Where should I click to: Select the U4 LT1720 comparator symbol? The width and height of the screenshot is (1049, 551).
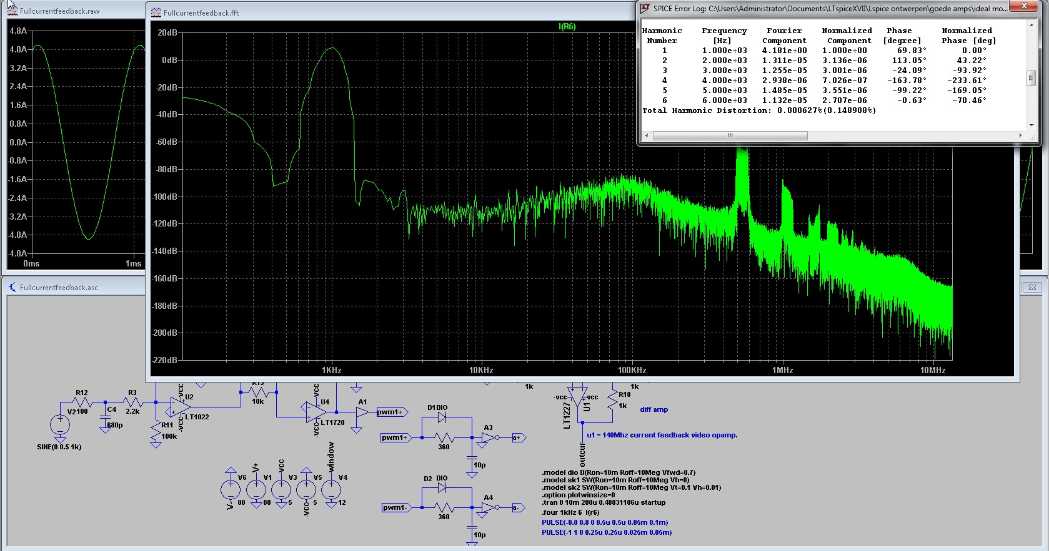(316, 412)
